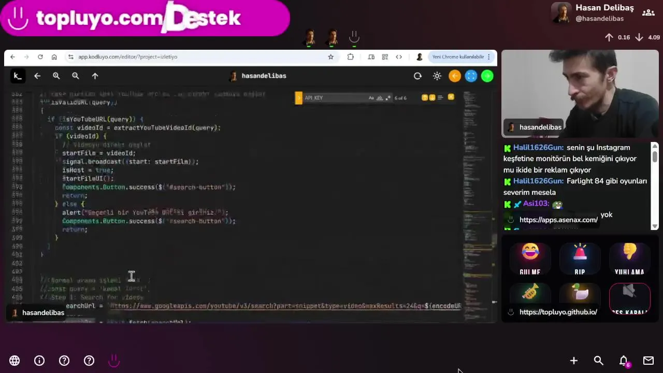Click the orange back circle button

455,76
